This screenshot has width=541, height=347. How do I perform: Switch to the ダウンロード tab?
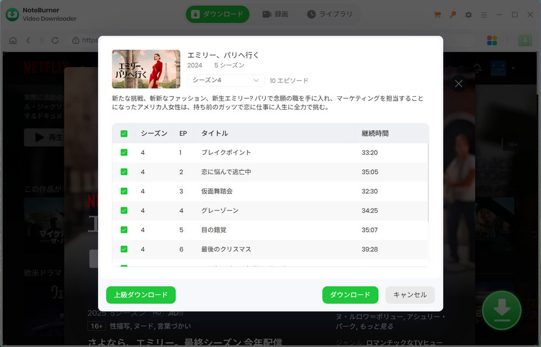point(217,14)
